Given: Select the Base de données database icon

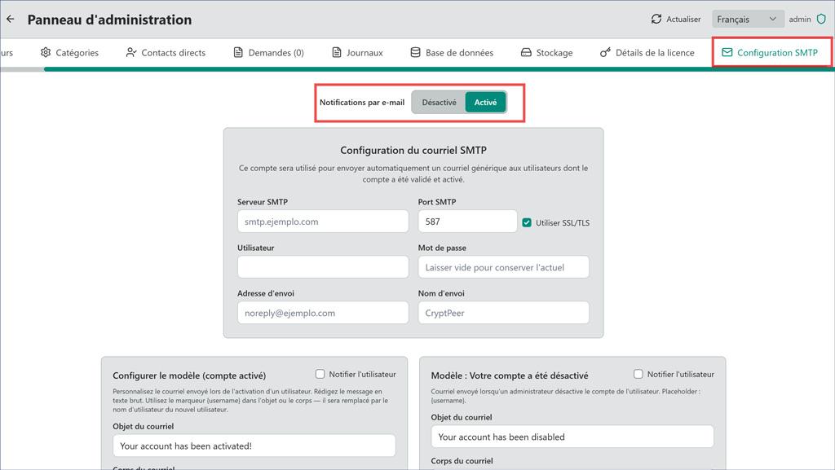Looking at the screenshot, I should (x=416, y=52).
